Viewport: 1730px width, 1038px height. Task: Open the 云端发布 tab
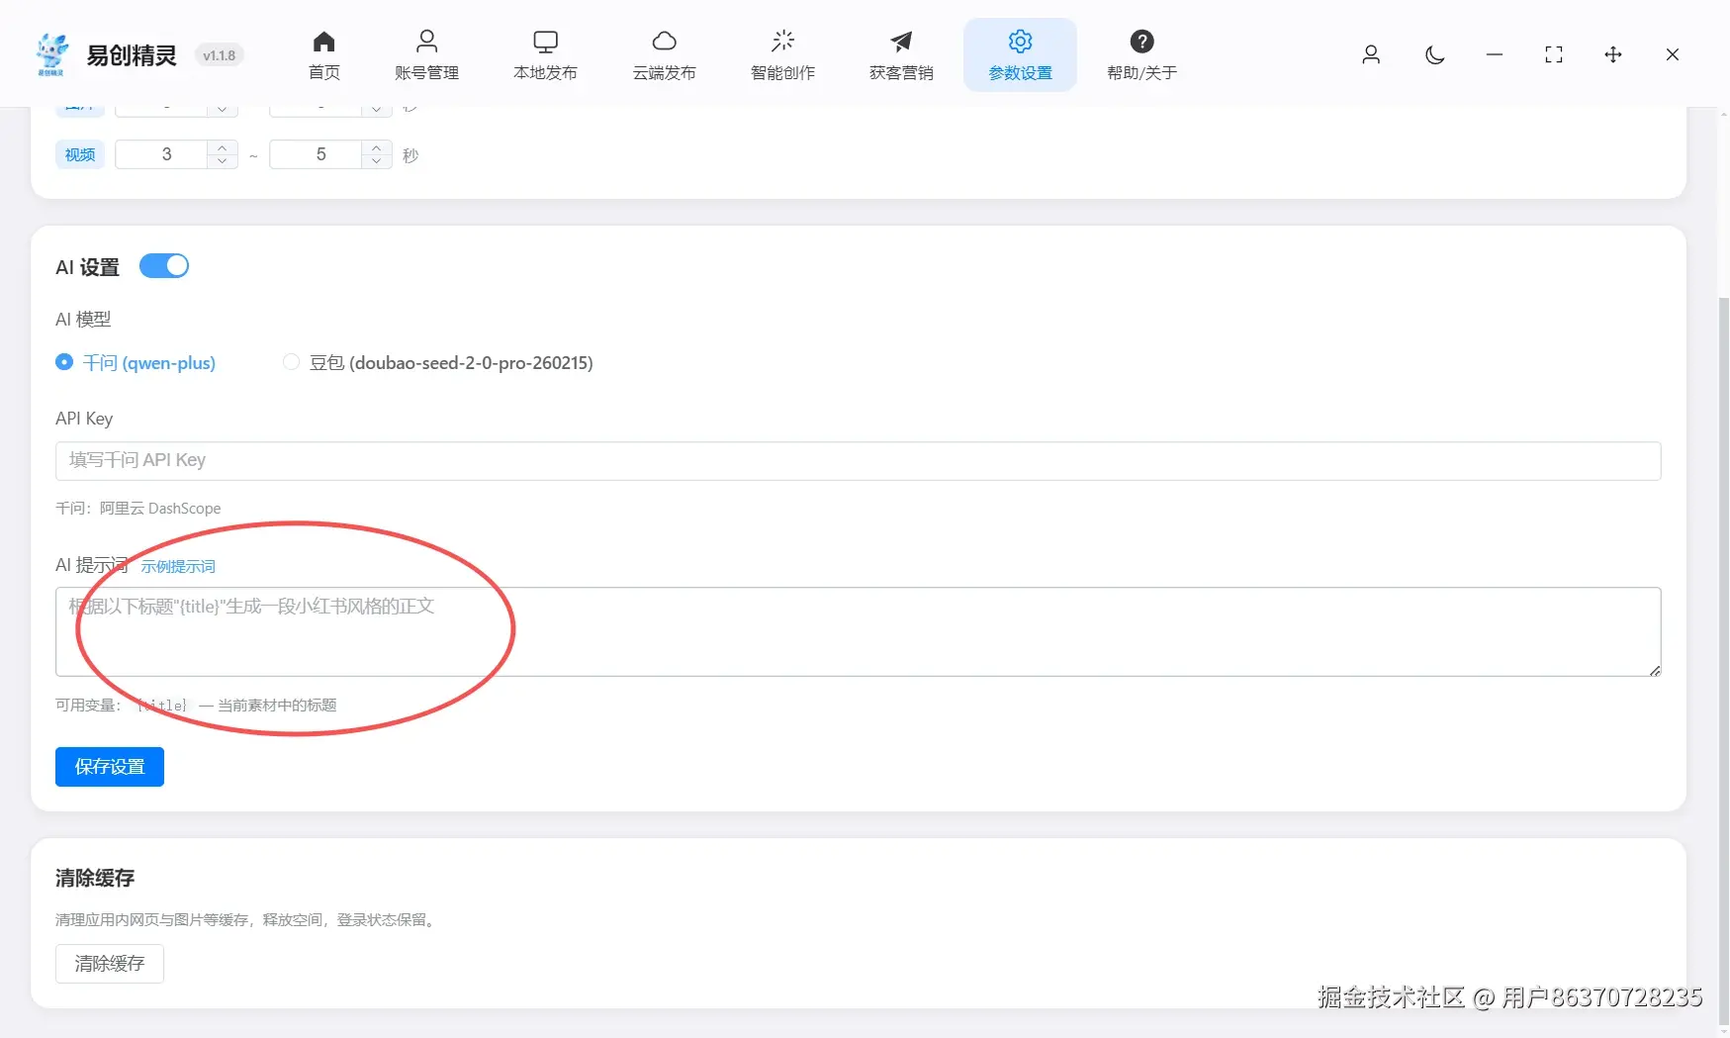tap(664, 55)
